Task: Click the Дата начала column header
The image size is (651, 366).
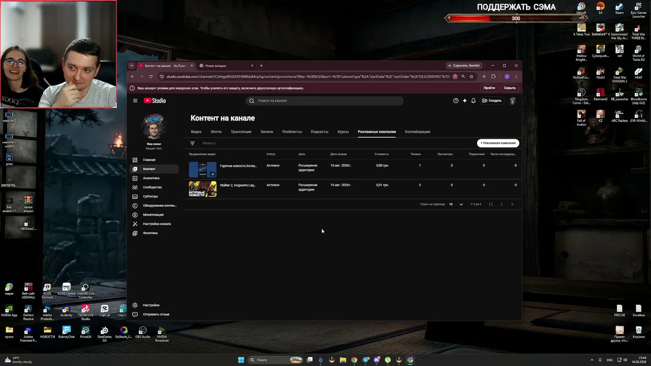Action: 338,154
